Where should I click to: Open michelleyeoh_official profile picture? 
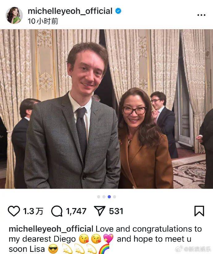[x=14, y=15]
